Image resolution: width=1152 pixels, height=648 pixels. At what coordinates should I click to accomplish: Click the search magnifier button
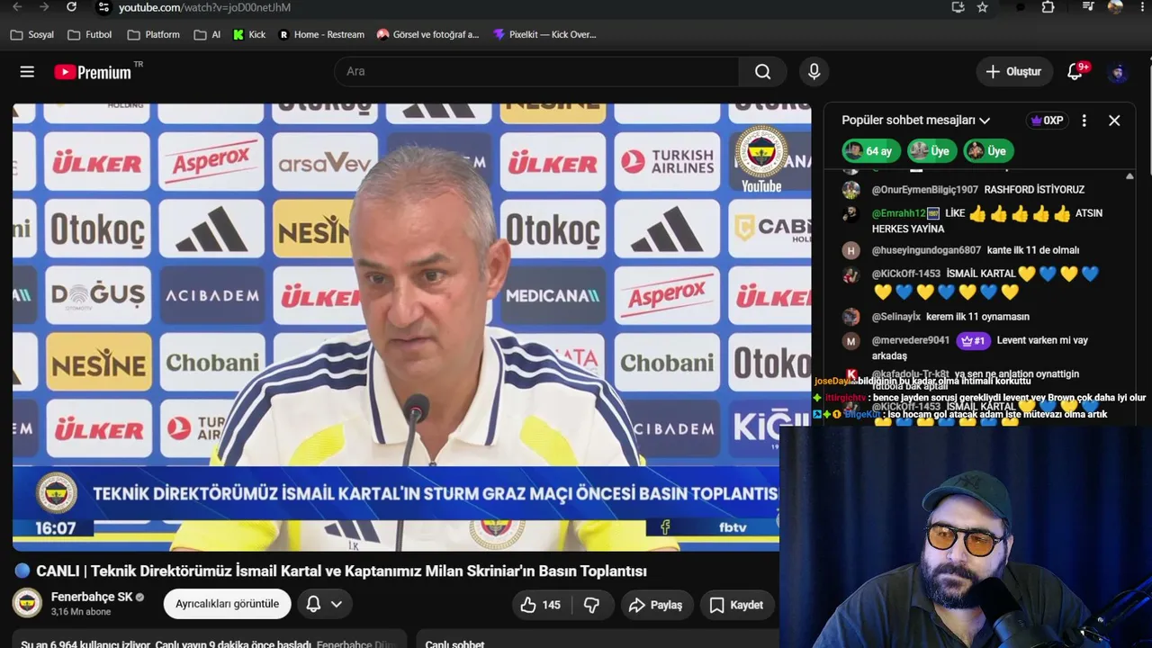coord(763,72)
